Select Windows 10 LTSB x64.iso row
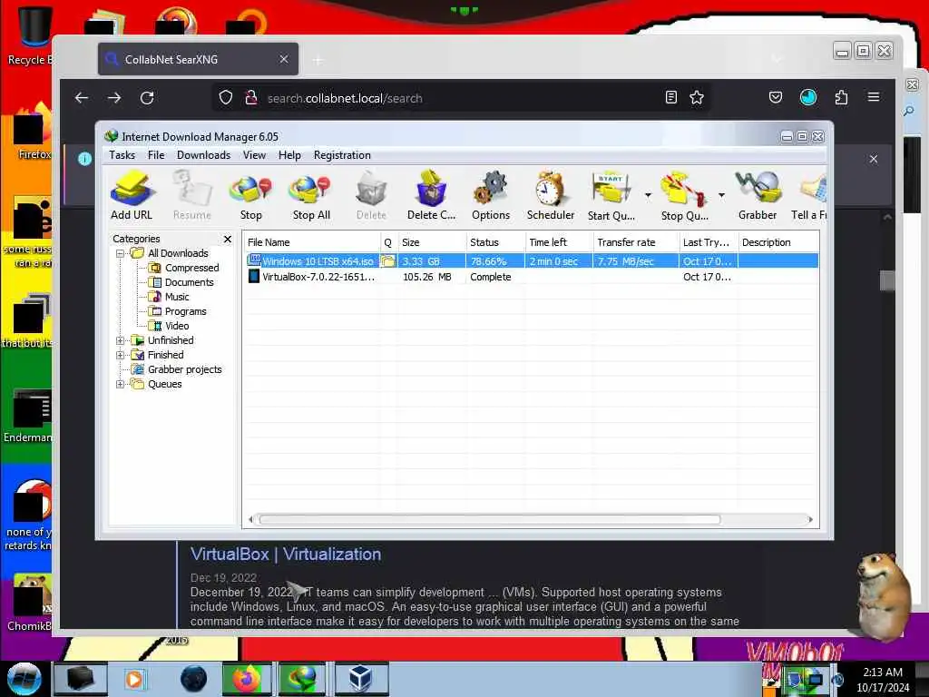Viewport: 929px width, 697px height. (532, 261)
